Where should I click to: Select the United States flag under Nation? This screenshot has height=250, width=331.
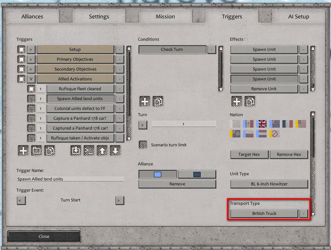click(x=301, y=124)
